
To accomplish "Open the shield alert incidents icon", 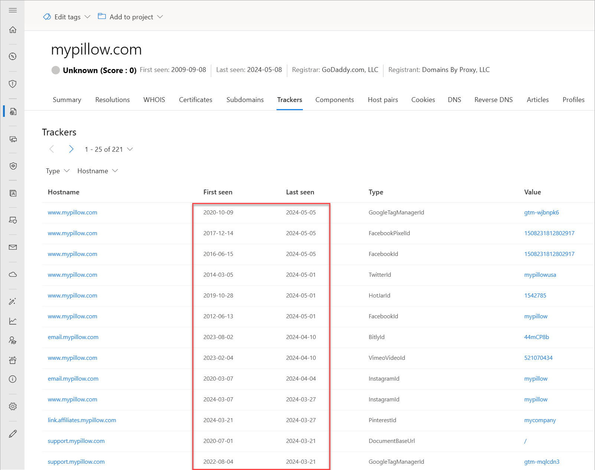I will pyautogui.click(x=13, y=84).
